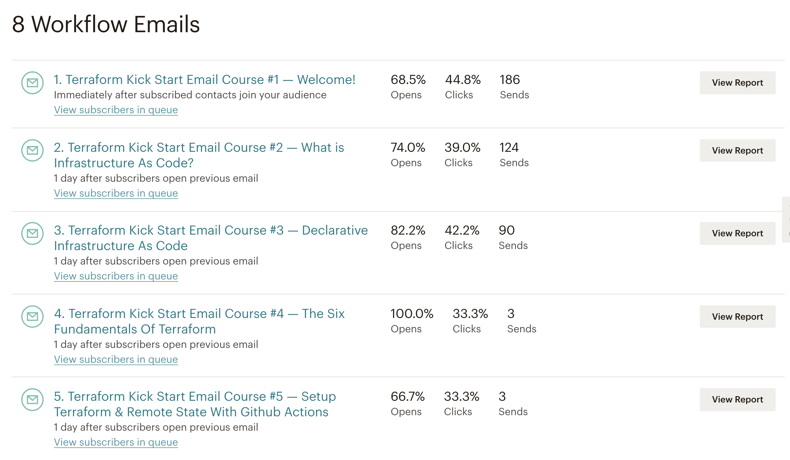The image size is (790, 460).
Task: Click the envelope icon for email #2
Action: click(x=32, y=150)
